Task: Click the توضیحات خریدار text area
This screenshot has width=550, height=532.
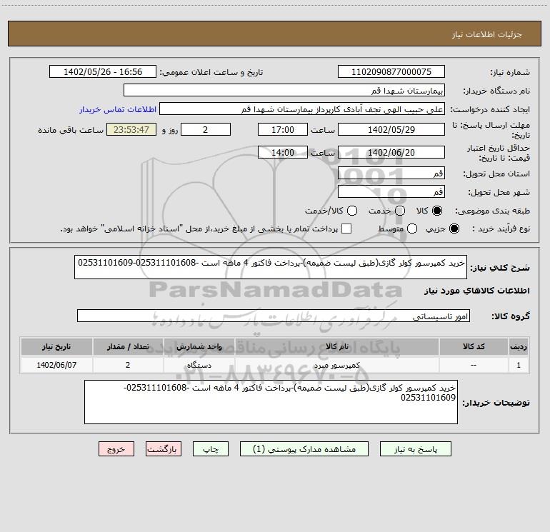Action: (271, 402)
